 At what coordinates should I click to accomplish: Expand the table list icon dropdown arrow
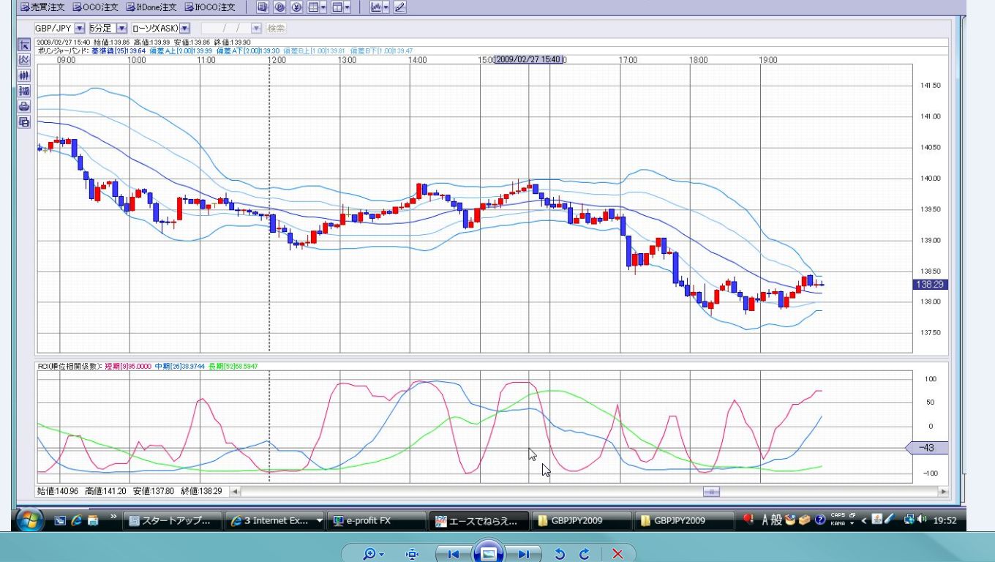[323, 7]
